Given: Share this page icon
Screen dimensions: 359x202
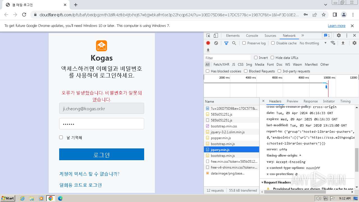Looking at the screenshot, I should (315, 15).
